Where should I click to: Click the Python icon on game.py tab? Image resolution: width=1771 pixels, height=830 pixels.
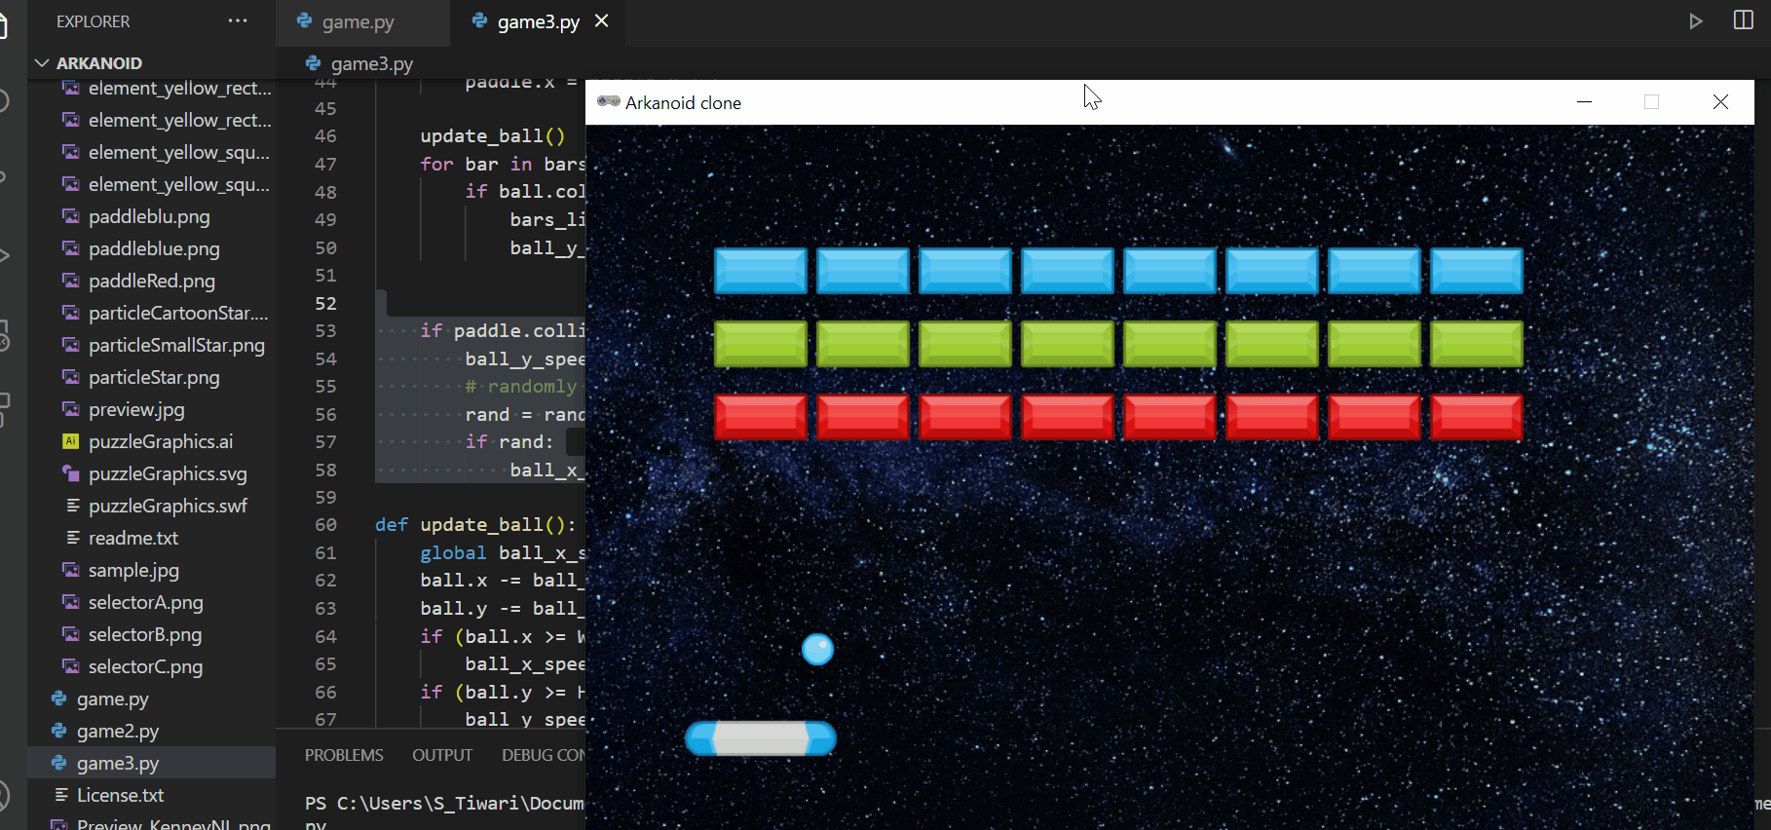(304, 20)
